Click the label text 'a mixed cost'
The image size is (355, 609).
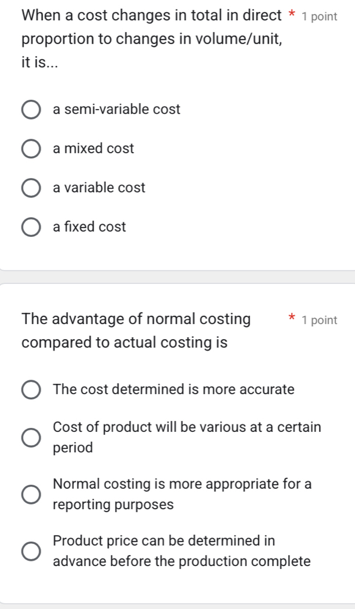coord(94,149)
